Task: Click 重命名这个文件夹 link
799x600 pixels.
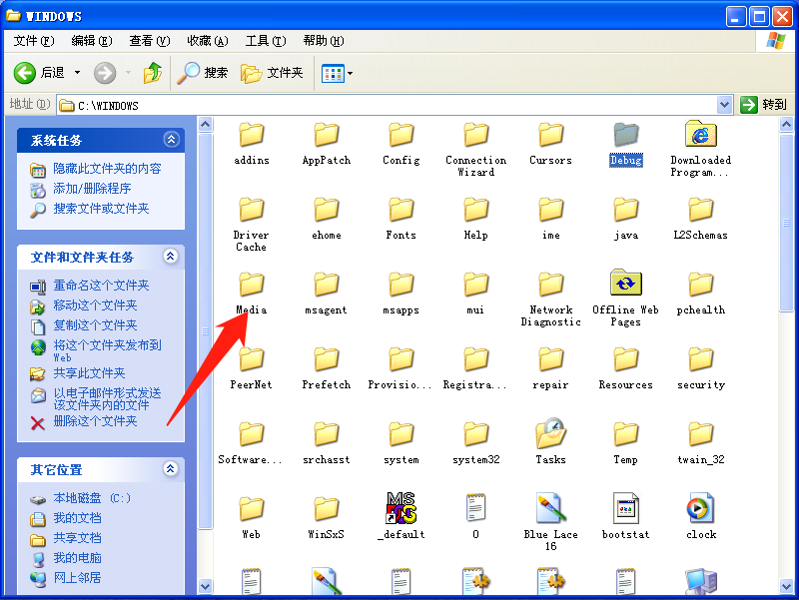Action: [102, 286]
